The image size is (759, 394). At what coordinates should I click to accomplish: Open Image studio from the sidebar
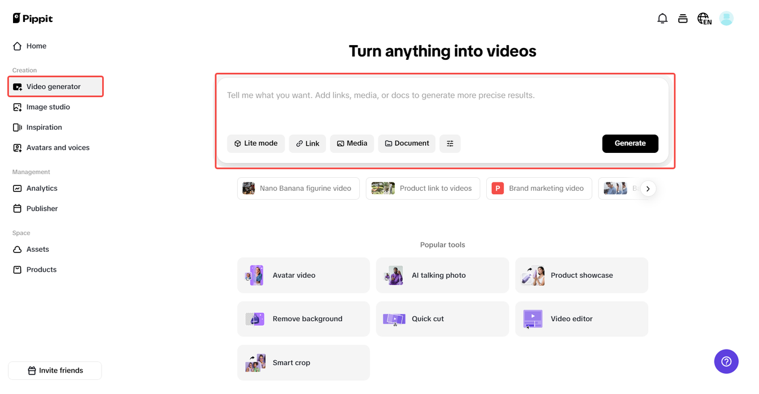coord(47,107)
